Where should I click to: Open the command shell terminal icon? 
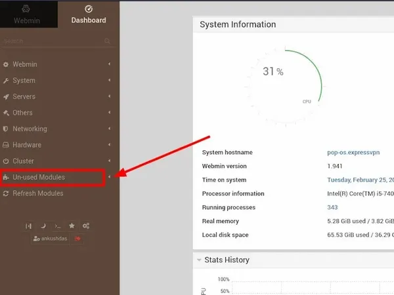click(x=57, y=226)
